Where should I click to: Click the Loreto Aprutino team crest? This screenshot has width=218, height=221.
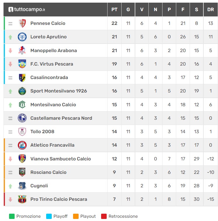pos(22,37)
